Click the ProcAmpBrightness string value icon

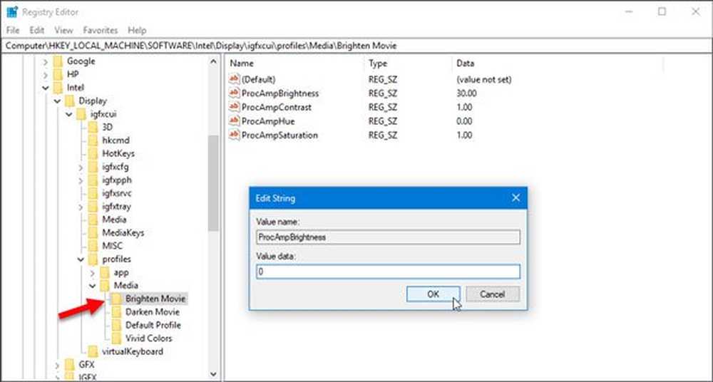click(x=234, y=93)
